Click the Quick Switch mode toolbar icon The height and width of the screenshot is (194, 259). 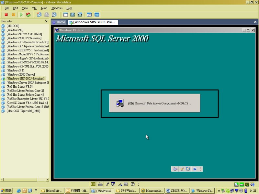(x=73, y=15)
